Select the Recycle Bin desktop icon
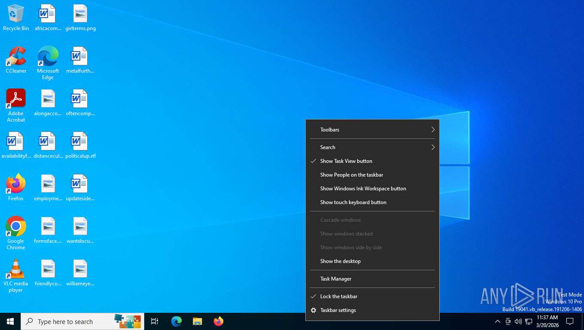 [16, 18]
